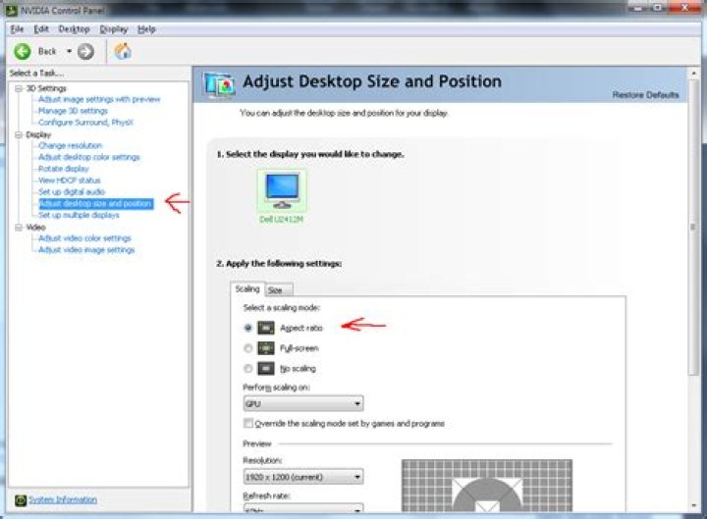The width and height of the screenshot is (707, 519).
Task: Click the No scaling mode icon
Action: click(x=266, y=369)
